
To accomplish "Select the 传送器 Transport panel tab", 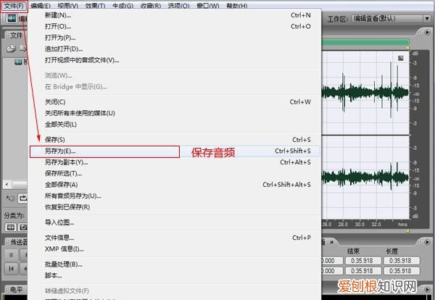I will 19,242.
